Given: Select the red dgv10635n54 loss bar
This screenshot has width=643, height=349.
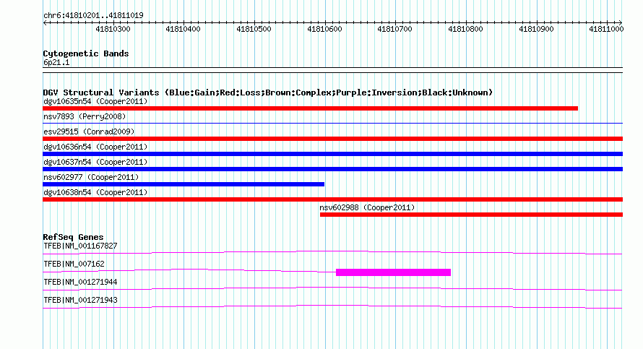Looking at the screenshot, I should pos(311,108).
